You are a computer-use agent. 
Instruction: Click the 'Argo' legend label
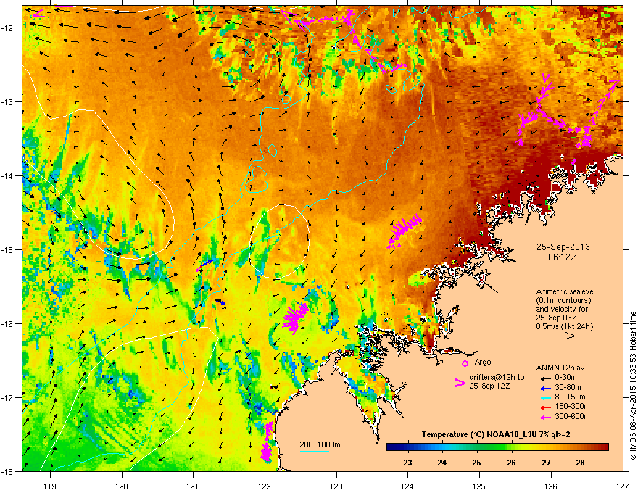point(483,362)
